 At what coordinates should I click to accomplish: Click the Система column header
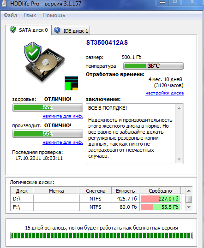pyautogui.click(x=96, y=191)
